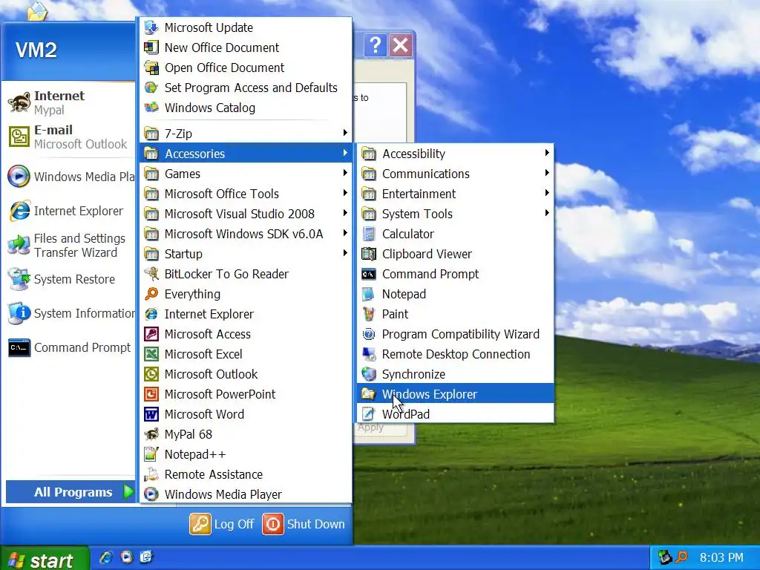Click the Paint icon in Accessories
The width and height of the screenshot is (760, 570).
point(369,314)
